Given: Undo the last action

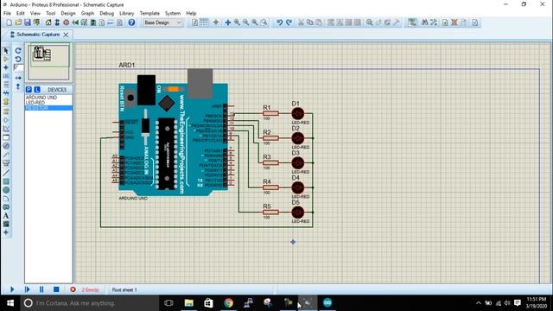Looking at the screenshot, I should (x=279, y=22).
